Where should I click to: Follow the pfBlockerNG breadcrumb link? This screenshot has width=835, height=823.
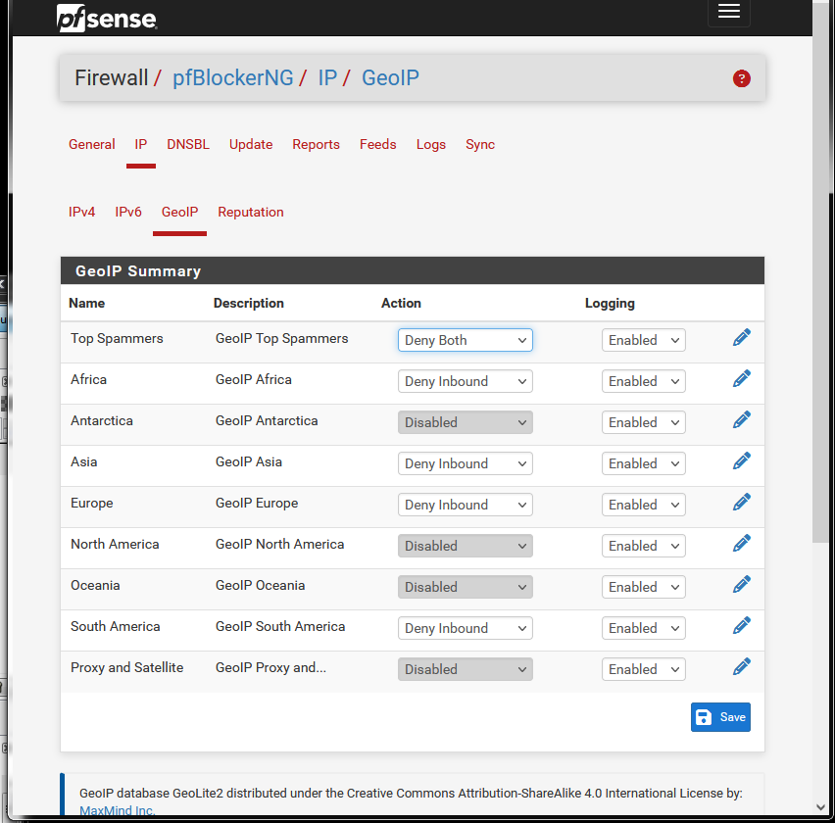click(232, 77)
